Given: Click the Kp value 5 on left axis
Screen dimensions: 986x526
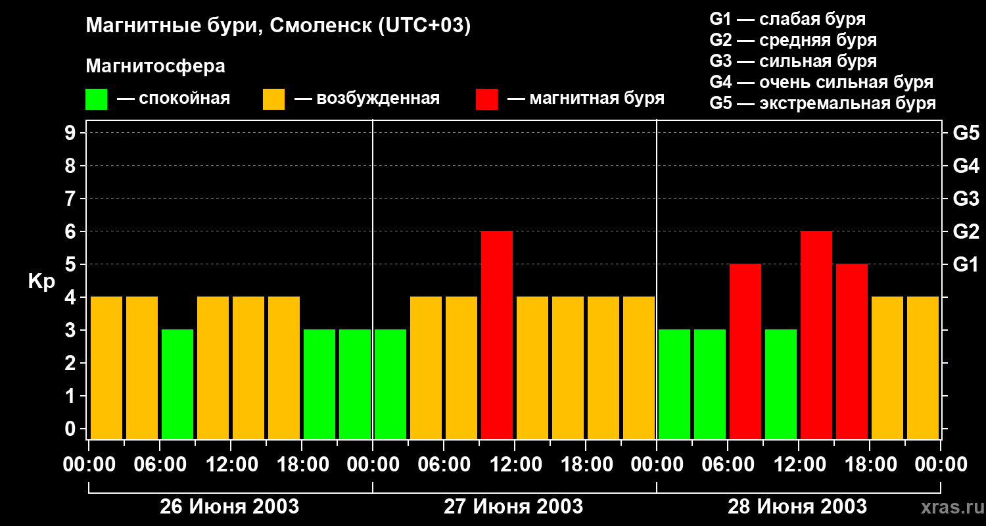Looking at the screenshot, I should coord(71,264).
